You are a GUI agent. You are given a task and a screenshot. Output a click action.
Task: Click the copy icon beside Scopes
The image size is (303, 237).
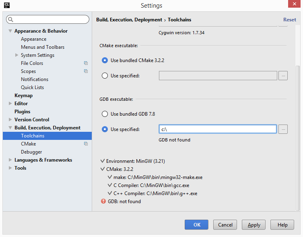86,71
